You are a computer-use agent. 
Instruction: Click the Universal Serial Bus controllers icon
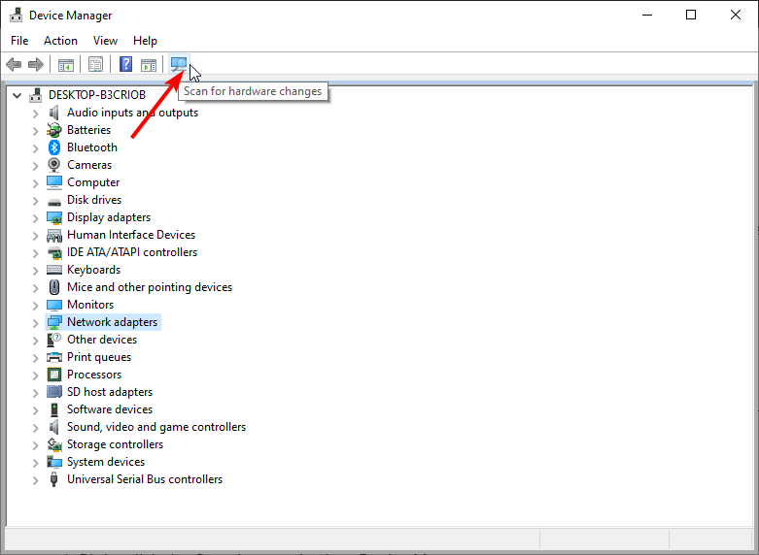click(53, 479)
